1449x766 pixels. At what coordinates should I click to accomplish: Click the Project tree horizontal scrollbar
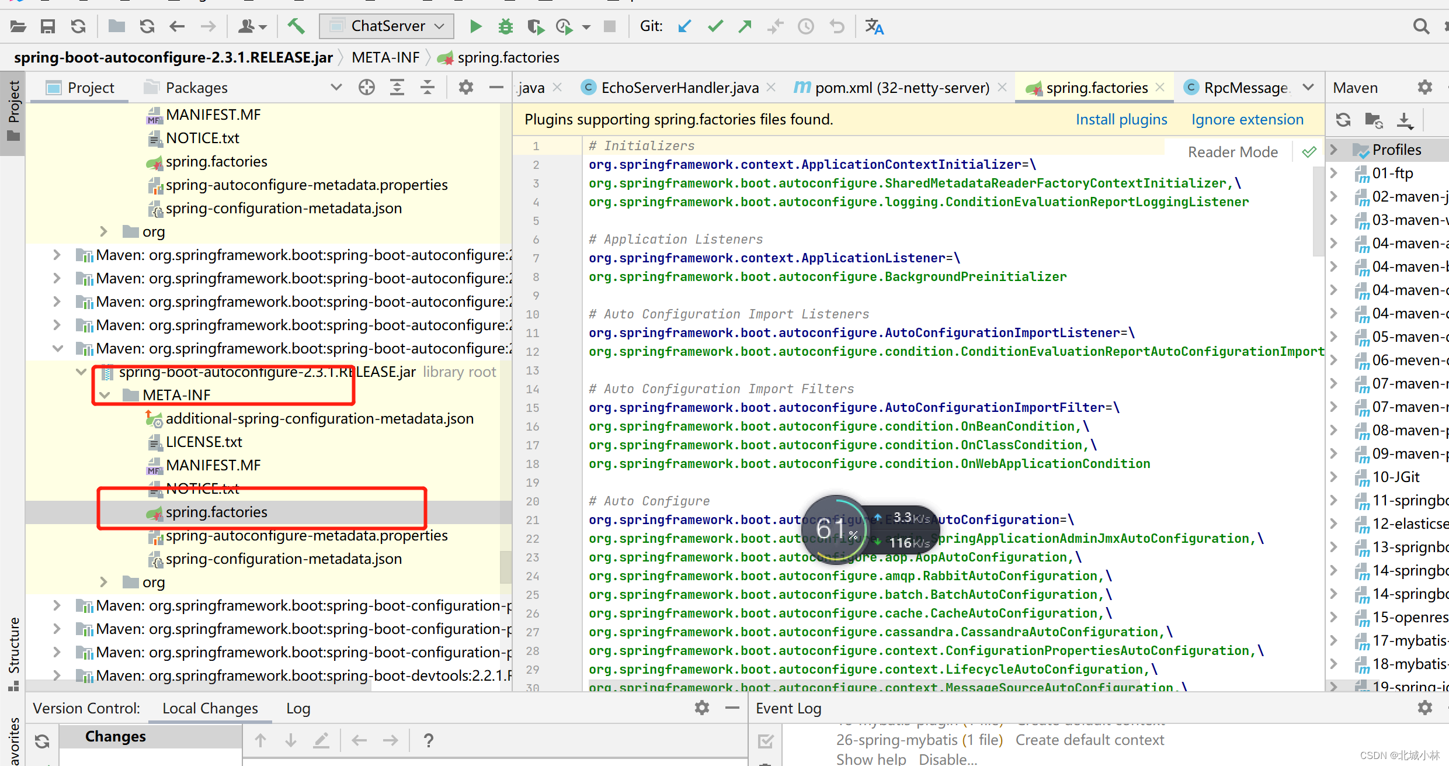tap(199, 687)
